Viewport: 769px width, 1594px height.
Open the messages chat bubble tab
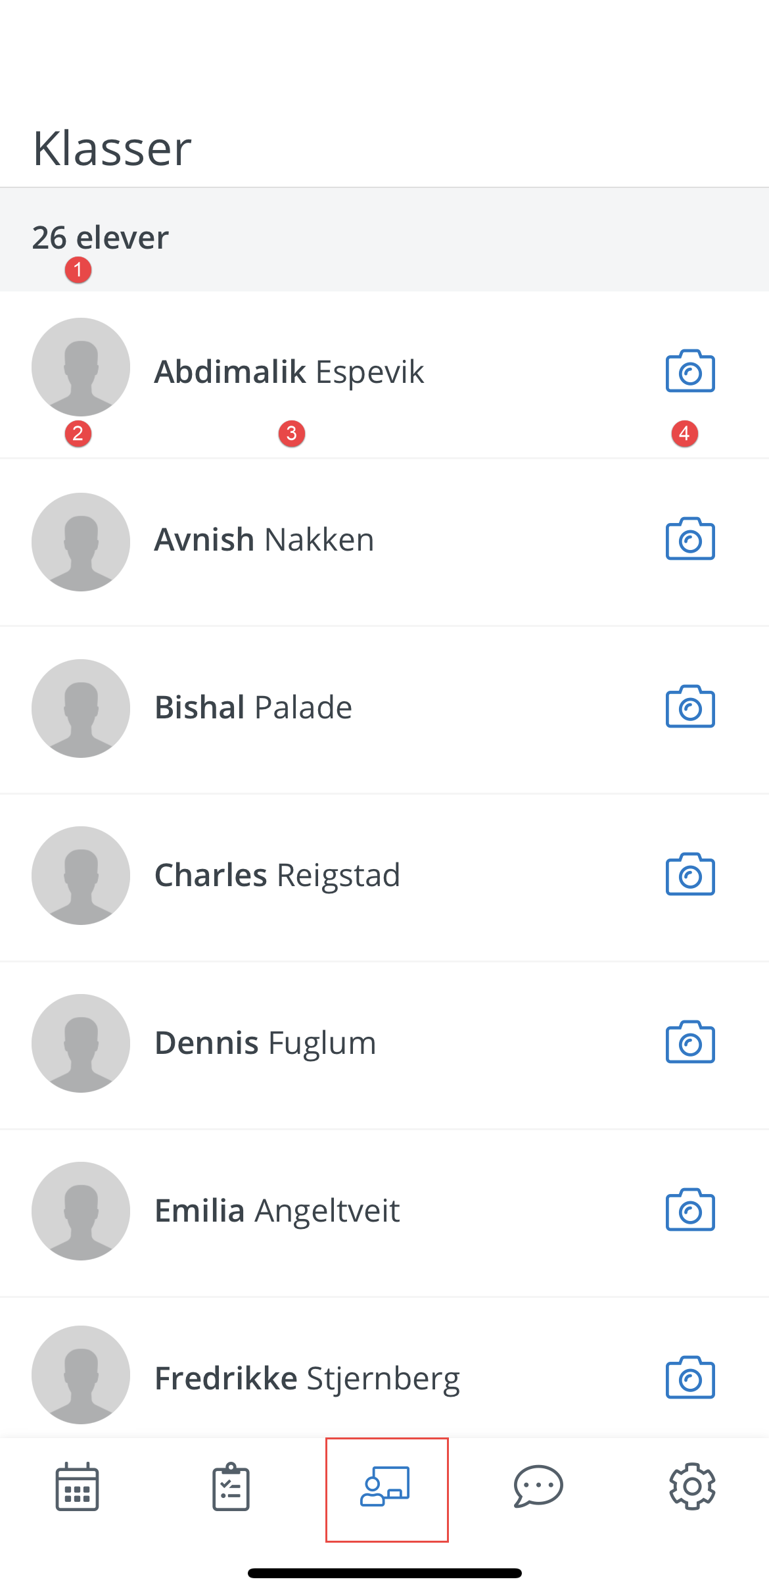click(538, 1487)
